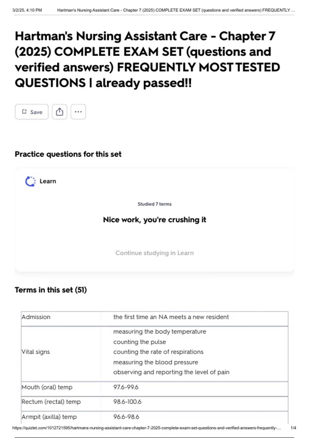Image resolution: width=309 pixels, height=438 pixels.
Task: Click the 98.6-100.6 temperature value
Action: [x=127, y=402]
